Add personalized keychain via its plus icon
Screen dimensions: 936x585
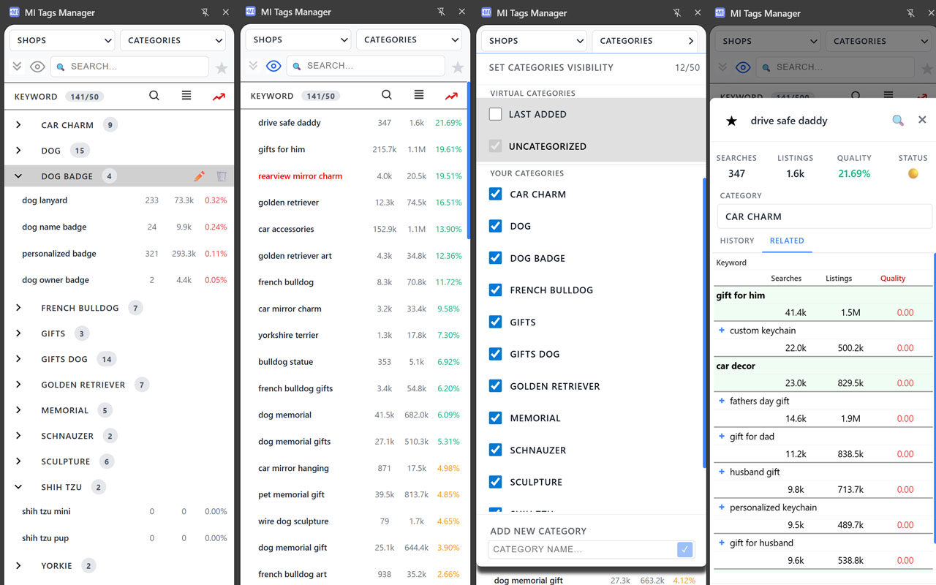point(722,507)
